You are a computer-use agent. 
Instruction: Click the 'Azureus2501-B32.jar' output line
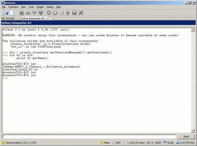pos(19,72)
